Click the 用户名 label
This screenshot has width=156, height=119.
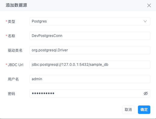click(x=13, y=79)
